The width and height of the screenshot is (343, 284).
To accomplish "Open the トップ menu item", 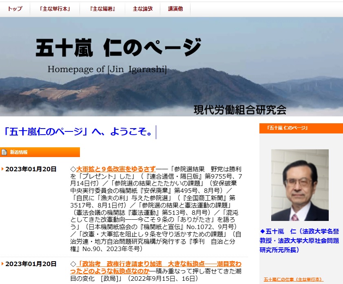I will [x=15, y=9].
